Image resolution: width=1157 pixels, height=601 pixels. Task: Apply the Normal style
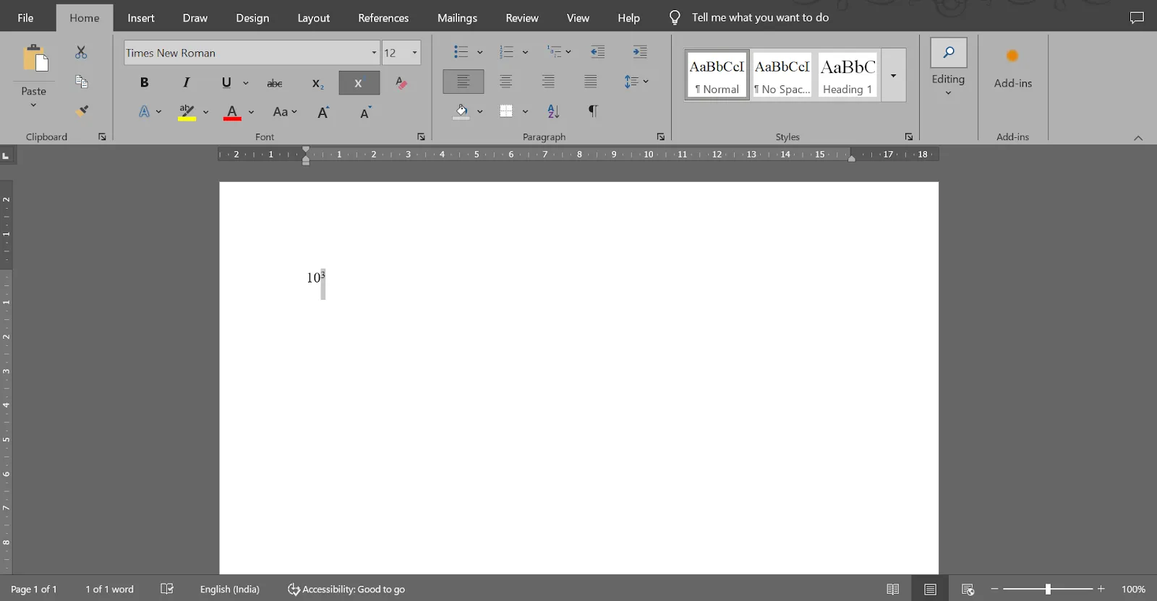click(x=717, y=75)
